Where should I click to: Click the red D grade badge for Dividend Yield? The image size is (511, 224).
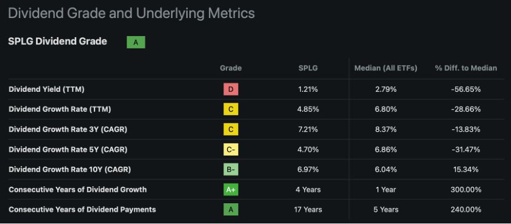(x=231, y=89)
